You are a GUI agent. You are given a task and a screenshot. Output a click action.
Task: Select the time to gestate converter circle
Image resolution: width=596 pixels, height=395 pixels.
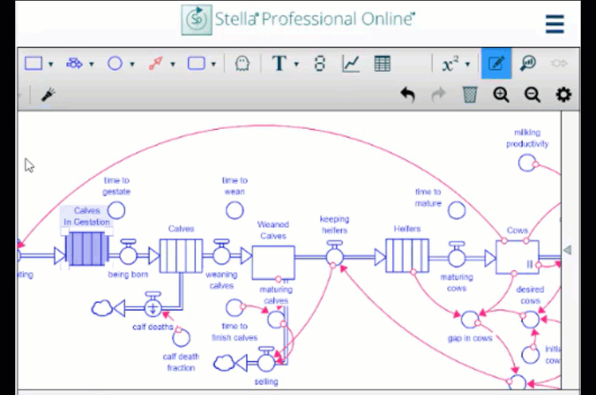[117, 210]
